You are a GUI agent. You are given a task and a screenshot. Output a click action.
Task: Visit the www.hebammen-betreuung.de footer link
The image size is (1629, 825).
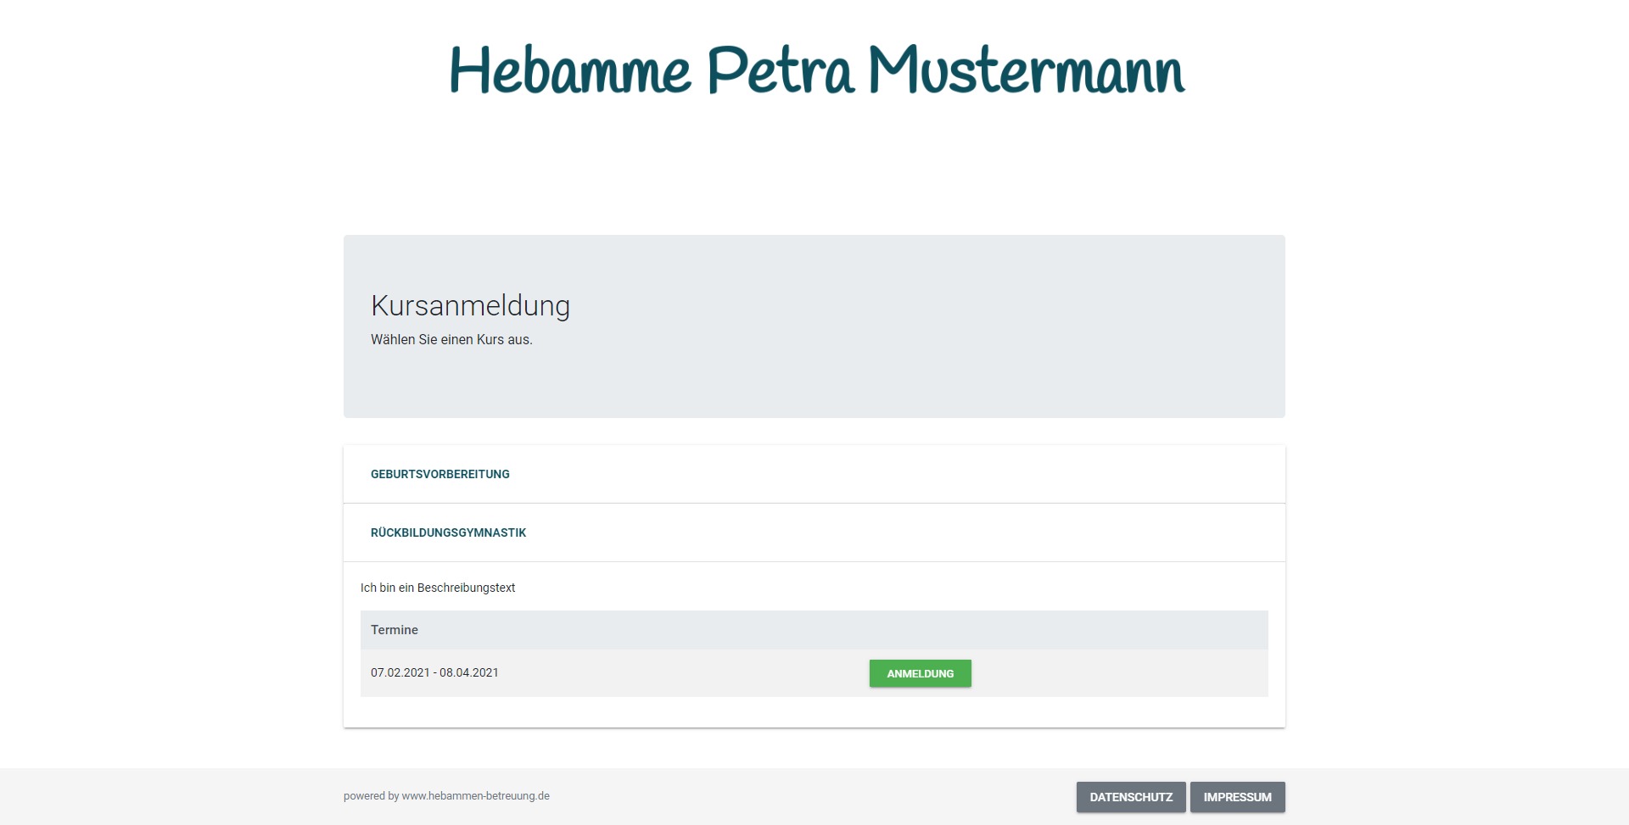coord(475,796)
